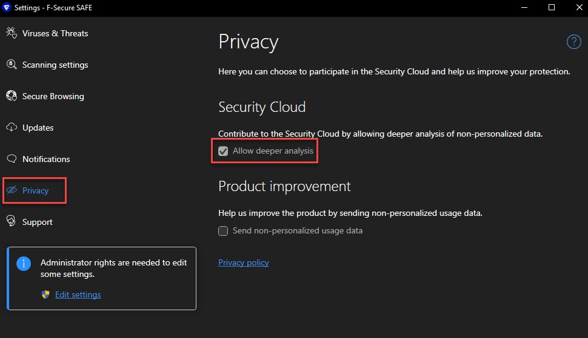Click the Secure Browsing globe icon
This screenshot has width=588, height=338.
pyautogui.click(x=12, y=96)
